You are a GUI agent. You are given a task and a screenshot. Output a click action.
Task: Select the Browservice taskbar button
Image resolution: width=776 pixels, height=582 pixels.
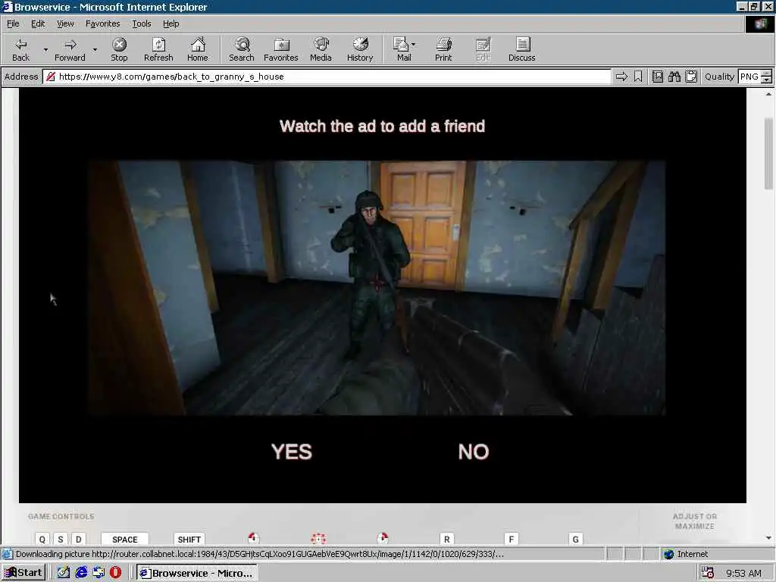(x=197, y=573)
